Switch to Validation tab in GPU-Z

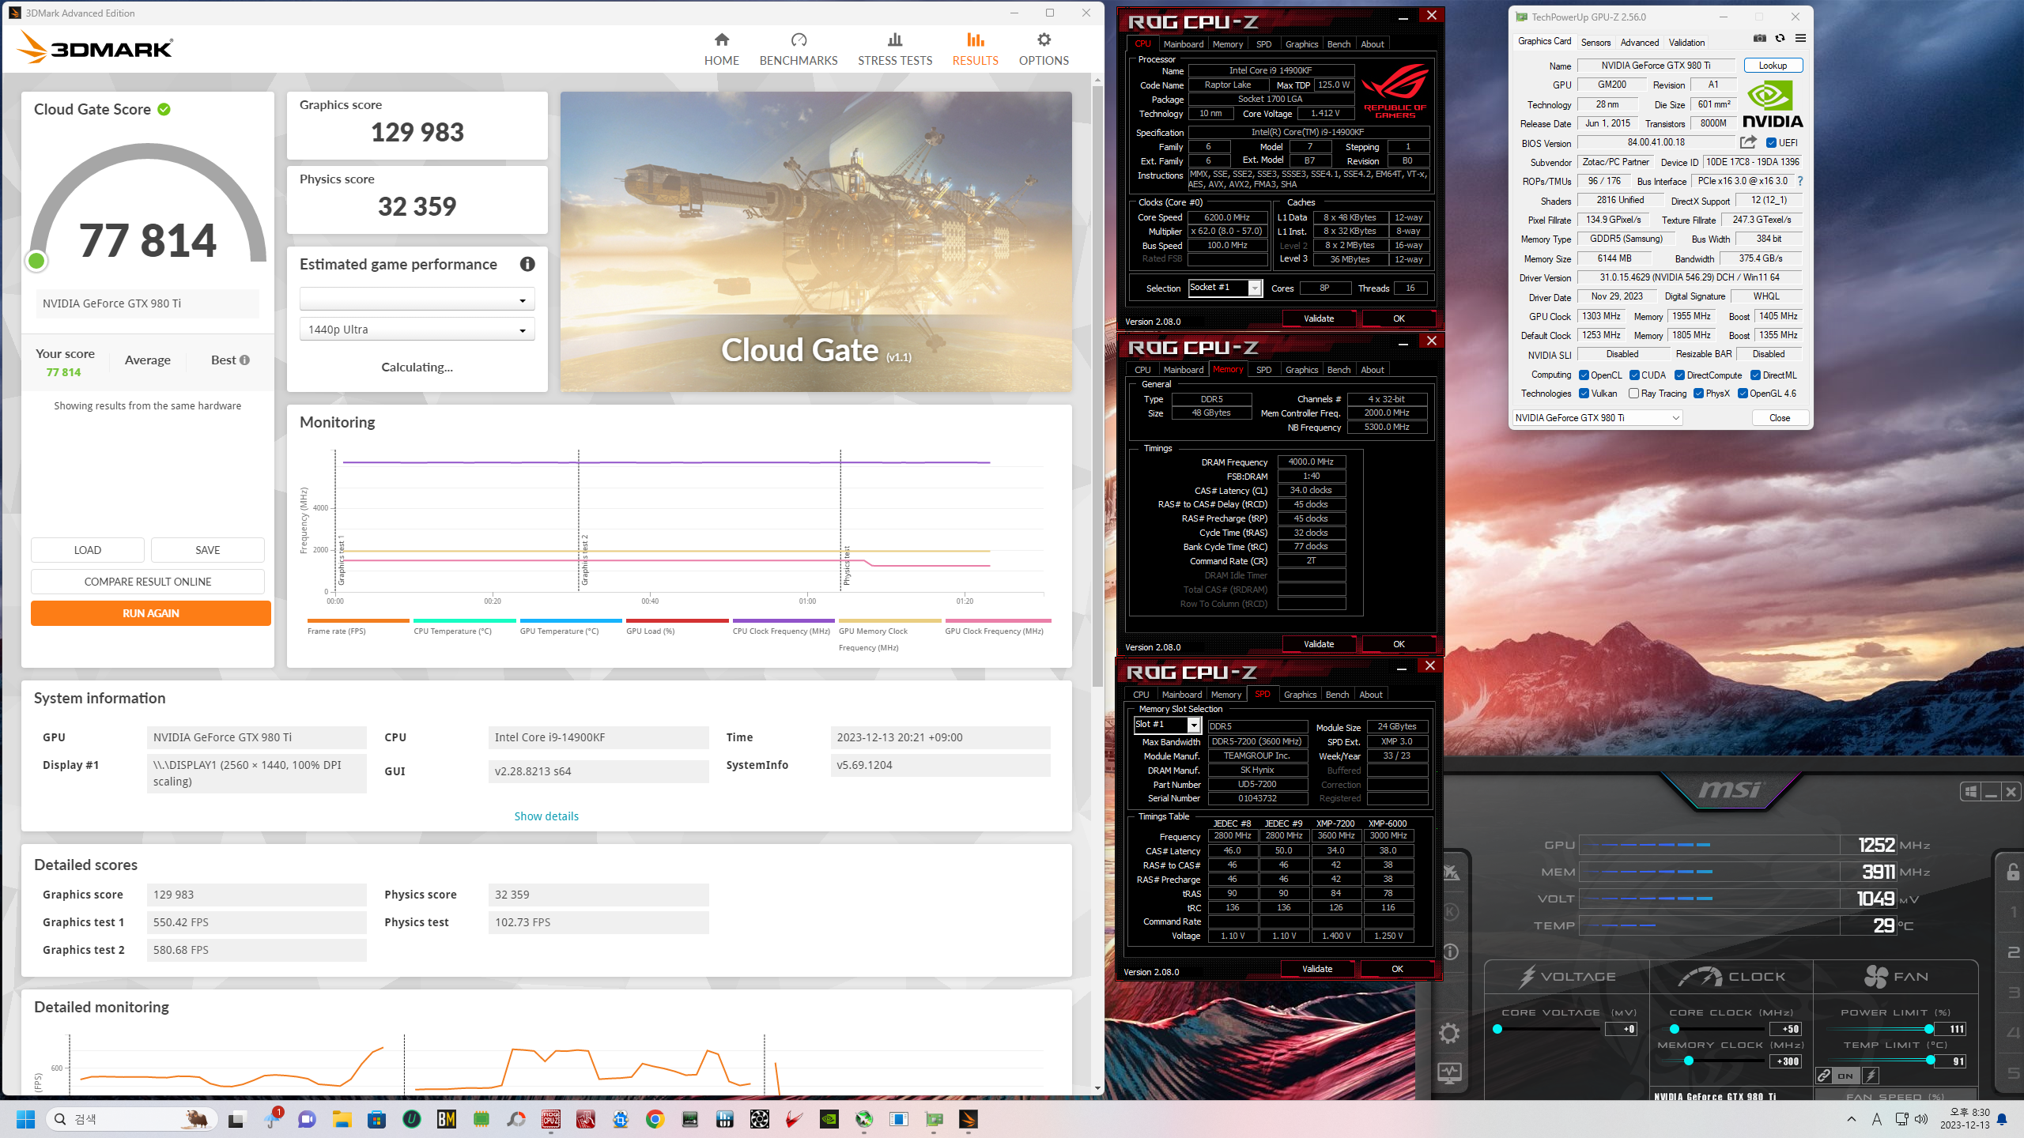(x=1686, y=43)
